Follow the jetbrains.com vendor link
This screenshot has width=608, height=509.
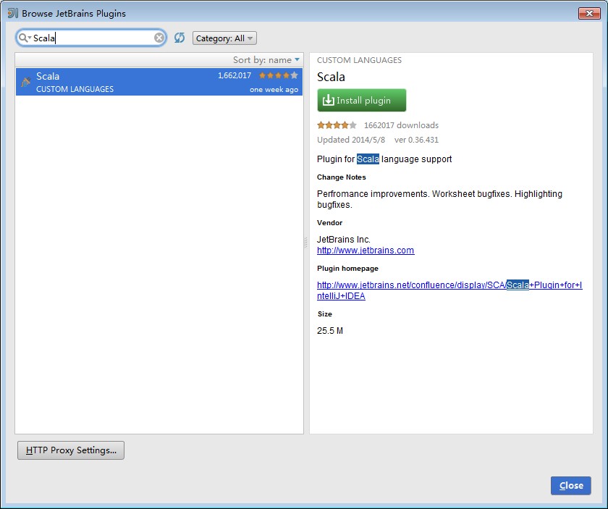point(365,251)
